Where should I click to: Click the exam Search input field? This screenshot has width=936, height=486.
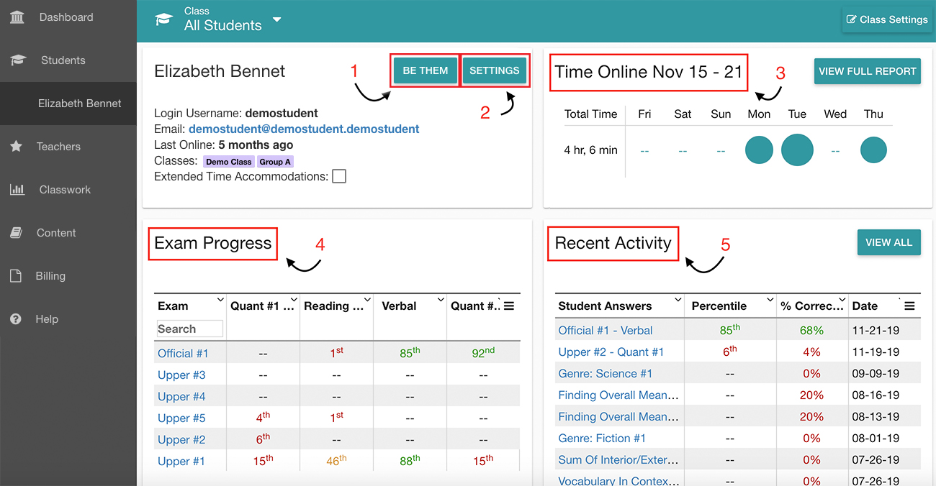[x=190, y=329]
